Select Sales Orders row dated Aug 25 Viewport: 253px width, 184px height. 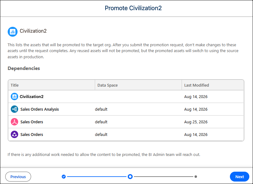coord(126,122)
